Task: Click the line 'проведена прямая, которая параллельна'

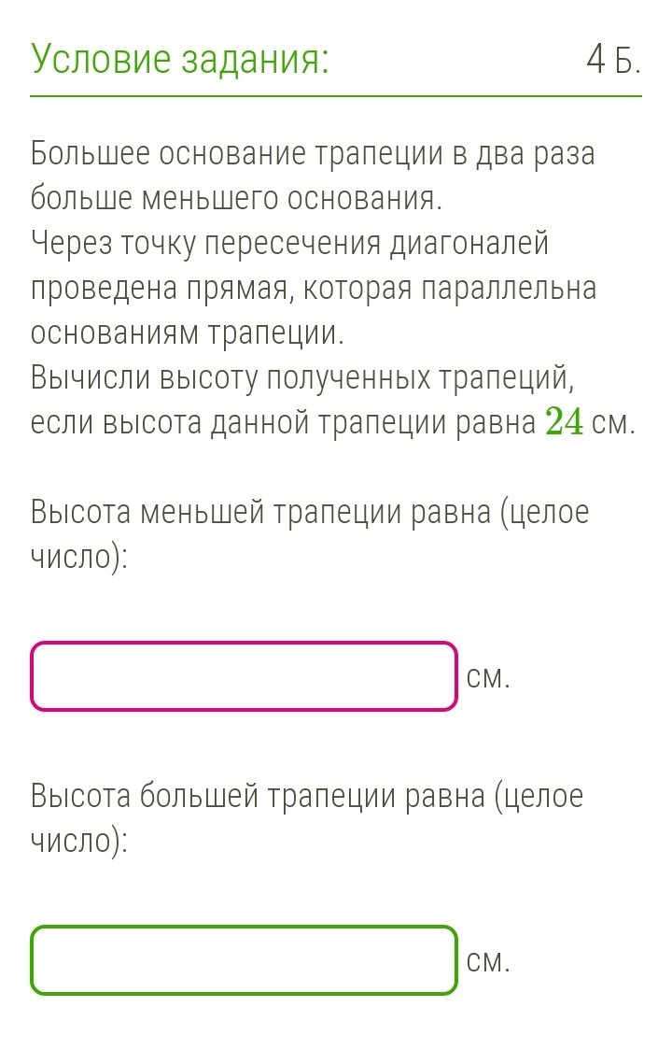Action: point(314,289)
